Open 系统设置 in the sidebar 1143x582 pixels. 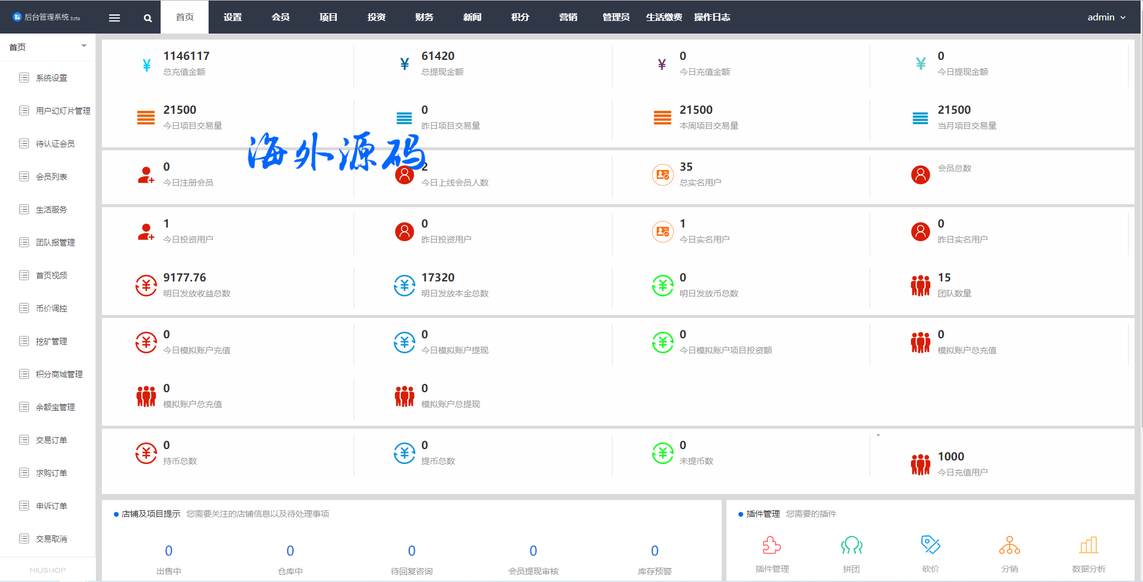(x=52, y=78)
